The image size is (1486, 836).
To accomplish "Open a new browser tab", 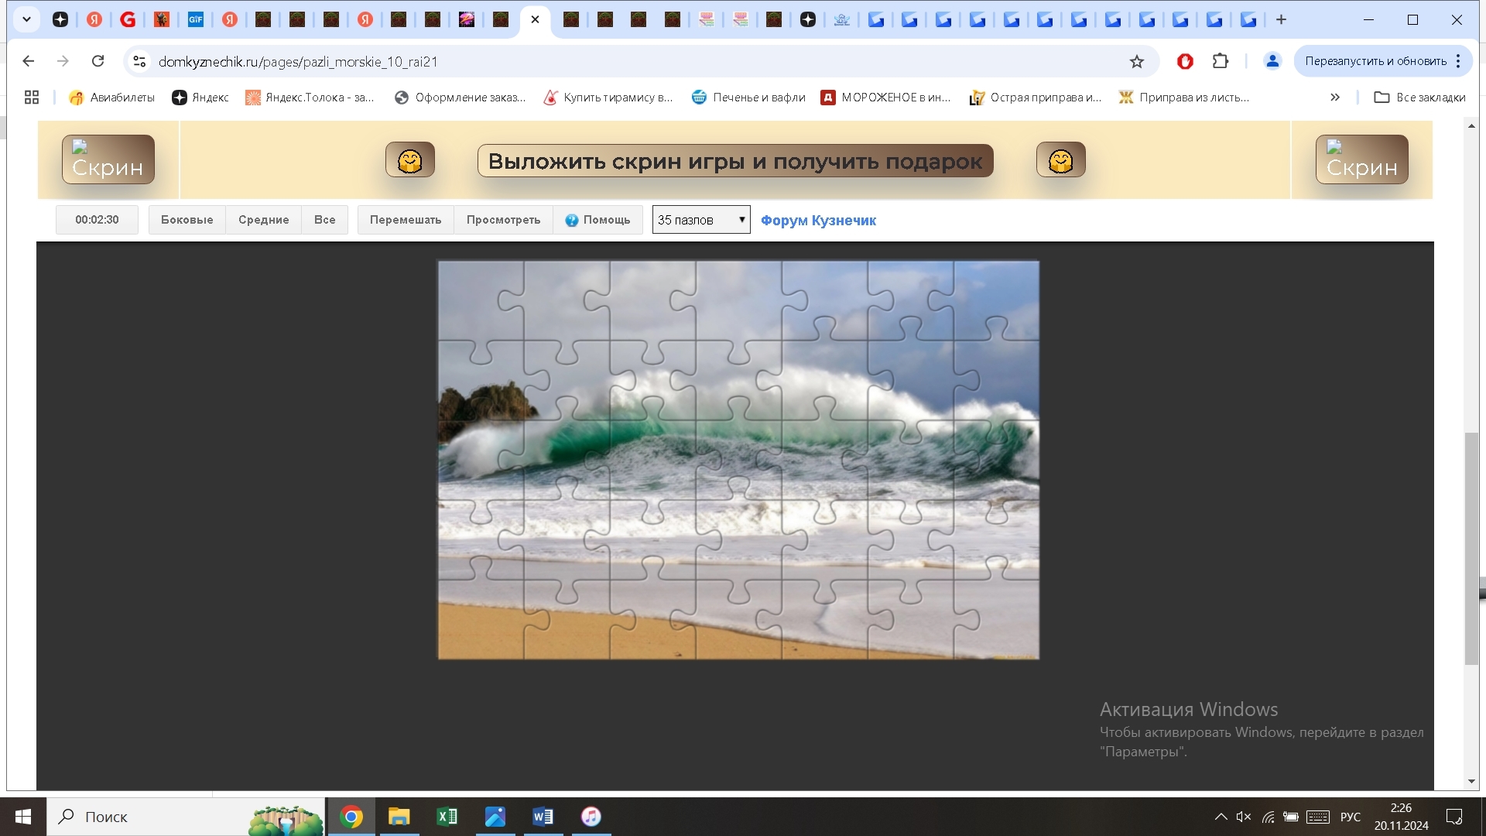I will (1281, 20).
